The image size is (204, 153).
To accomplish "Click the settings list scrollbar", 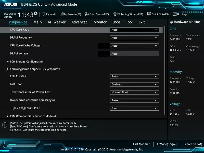I will (165, 70).
